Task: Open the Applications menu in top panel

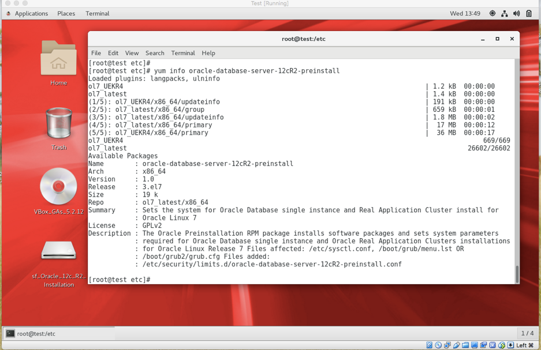Action: [31, 13]
